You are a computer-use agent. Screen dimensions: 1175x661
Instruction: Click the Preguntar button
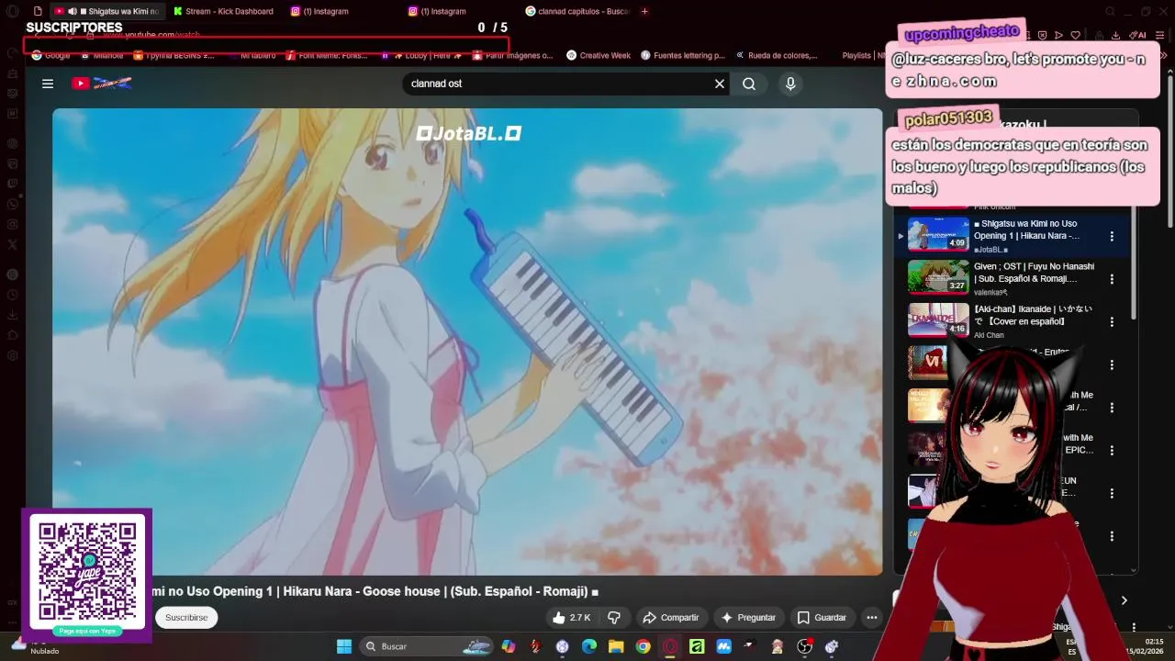[x=749, y=618]
